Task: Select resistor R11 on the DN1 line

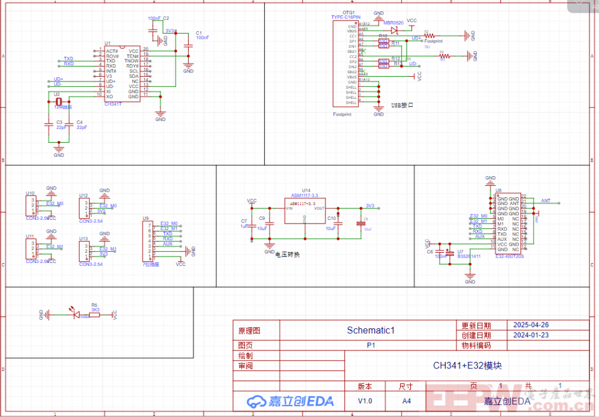Action: click(x=383, y=46)
